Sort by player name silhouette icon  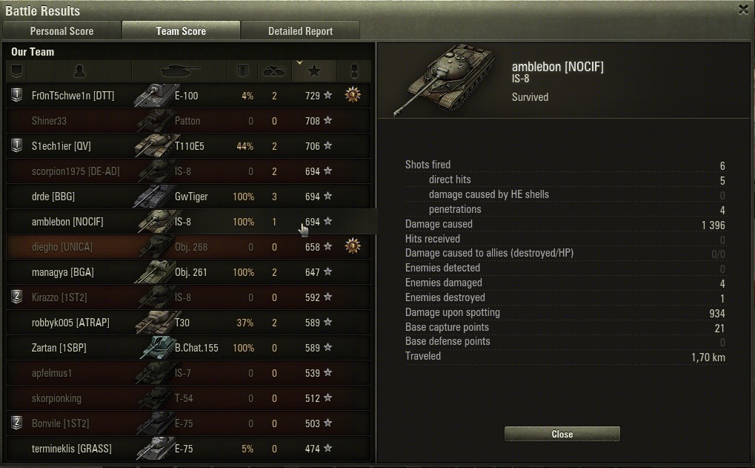coord(79,71)
